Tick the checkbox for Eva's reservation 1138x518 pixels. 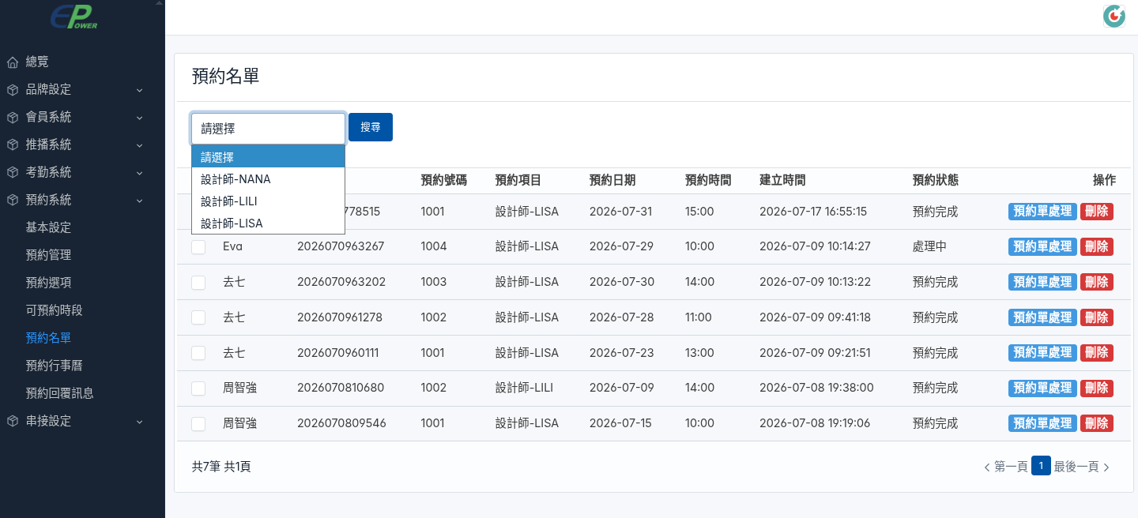point(198,247)
